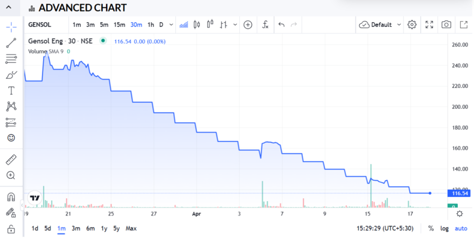474x240 pixels.
Task: Enable auto scale for price axis
Action: [461, 228]
